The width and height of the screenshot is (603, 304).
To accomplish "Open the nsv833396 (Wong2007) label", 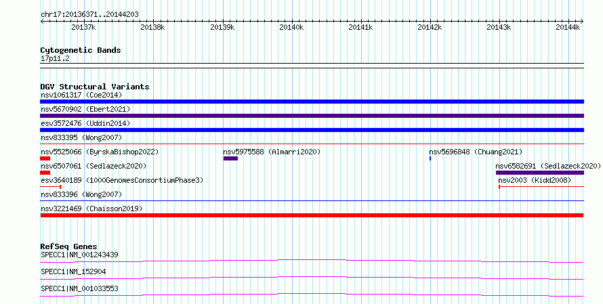I will point(81,194).
